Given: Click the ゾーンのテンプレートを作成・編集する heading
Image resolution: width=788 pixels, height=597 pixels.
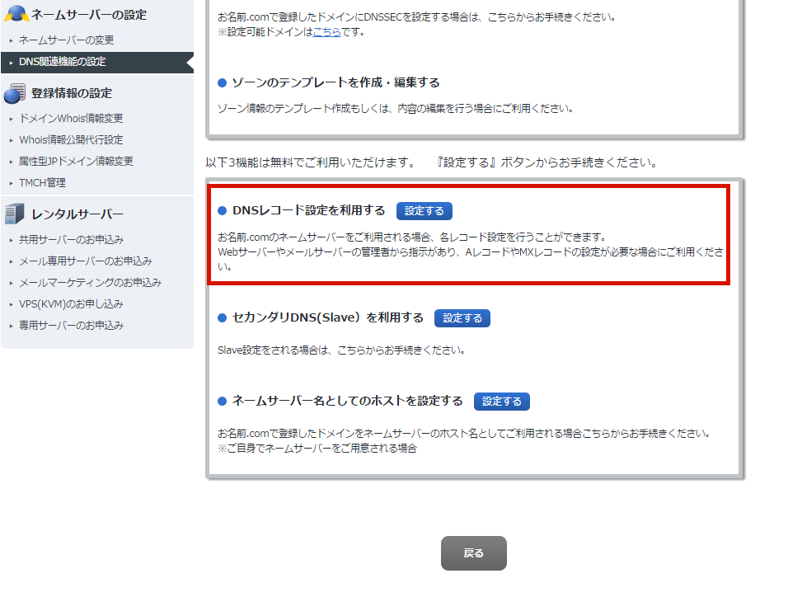Looking at the screenshot, I should (335, 82).
